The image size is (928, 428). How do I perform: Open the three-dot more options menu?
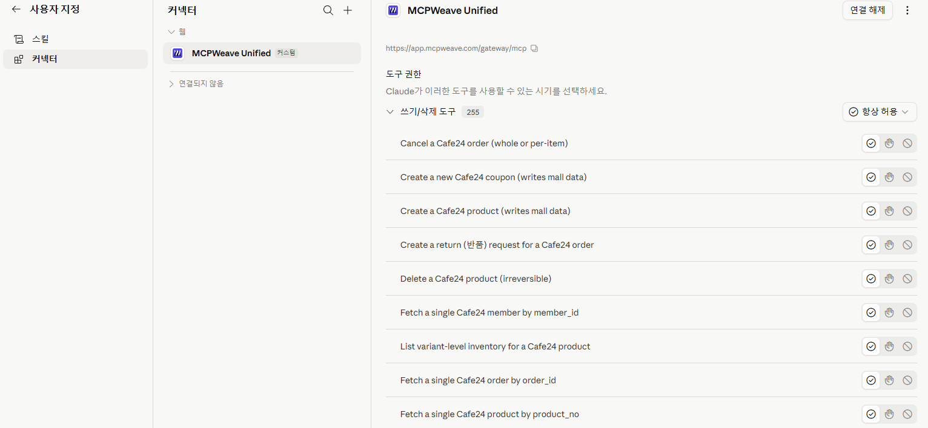(907, 10)
